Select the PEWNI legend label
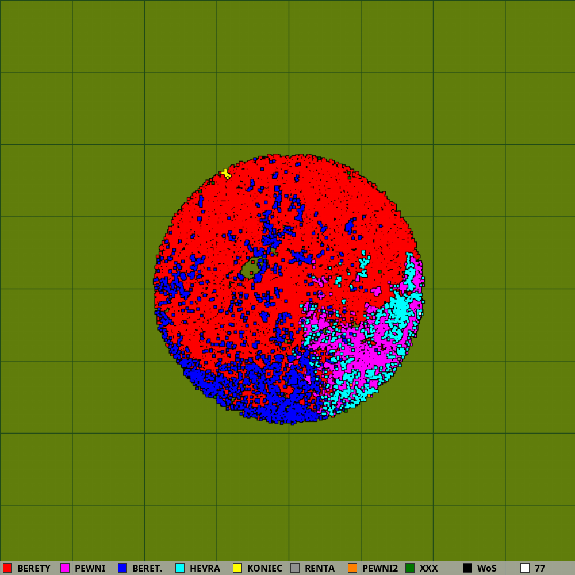Image resolution: width=575 pixels, height=575 pixels. point(90,569)
